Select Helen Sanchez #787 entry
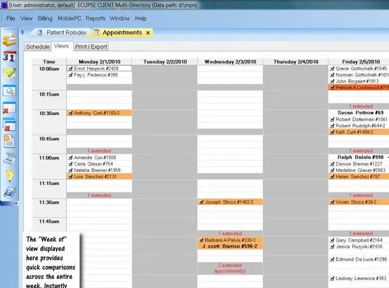The height and width of the screenshot is (288, 389). (x=358, y=177)
